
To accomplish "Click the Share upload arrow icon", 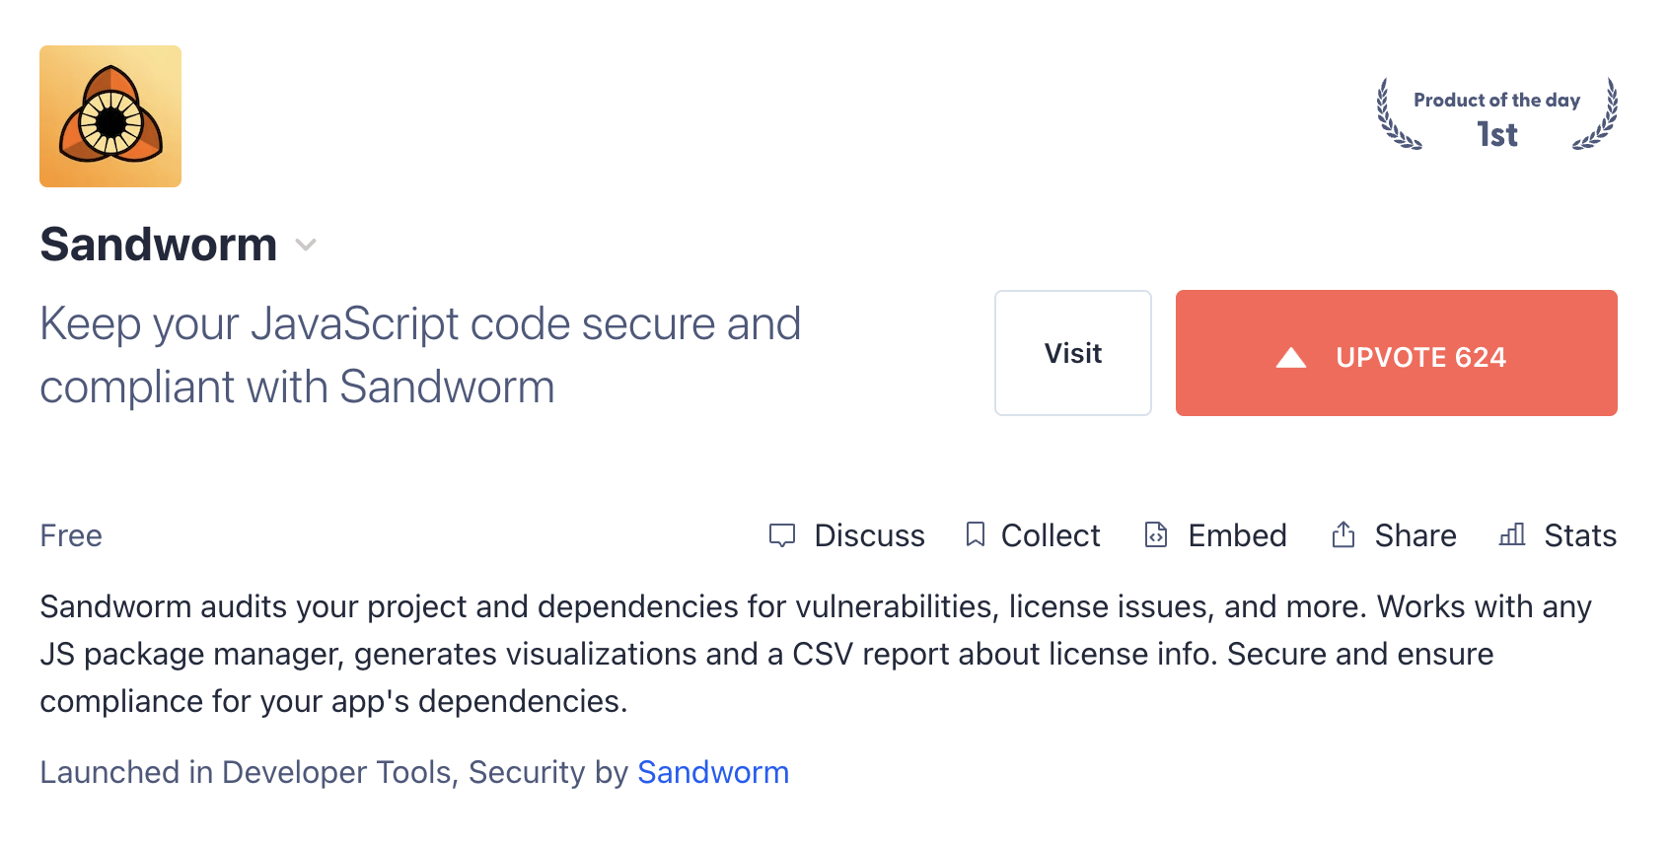I will pos(1343,534).
